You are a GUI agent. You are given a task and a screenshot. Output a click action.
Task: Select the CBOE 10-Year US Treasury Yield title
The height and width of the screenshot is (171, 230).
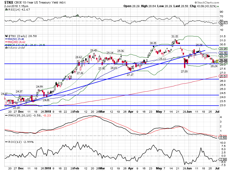click(x=36, y=2)
